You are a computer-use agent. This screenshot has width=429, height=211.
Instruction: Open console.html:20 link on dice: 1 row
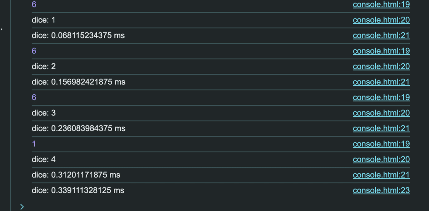[381, 20]
